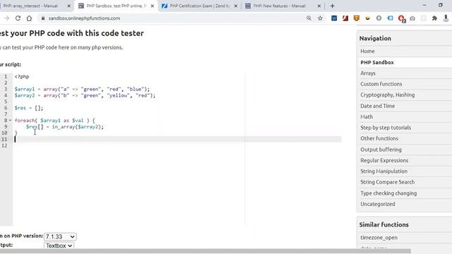Open the blue W extension
Image resolution: width=452 pixels, height=254 pixels.
[x=334, y=18]
